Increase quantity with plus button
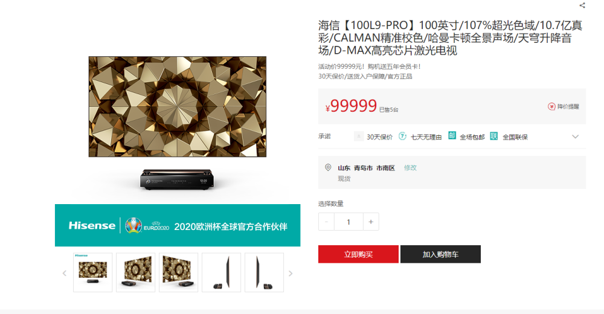The height and width of the screenshot is (314, 604). click(371, 222)
